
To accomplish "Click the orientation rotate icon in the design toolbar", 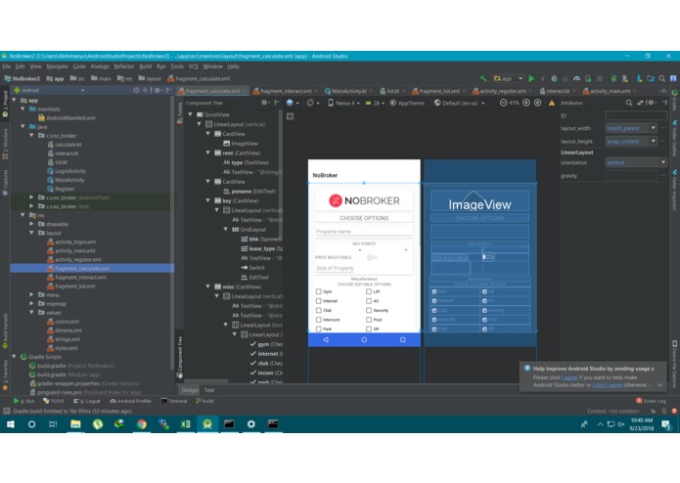I will point(312,103).
